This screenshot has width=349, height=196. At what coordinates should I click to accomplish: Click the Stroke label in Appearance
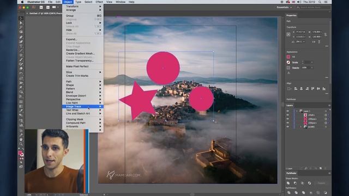[x=295, y=63]
